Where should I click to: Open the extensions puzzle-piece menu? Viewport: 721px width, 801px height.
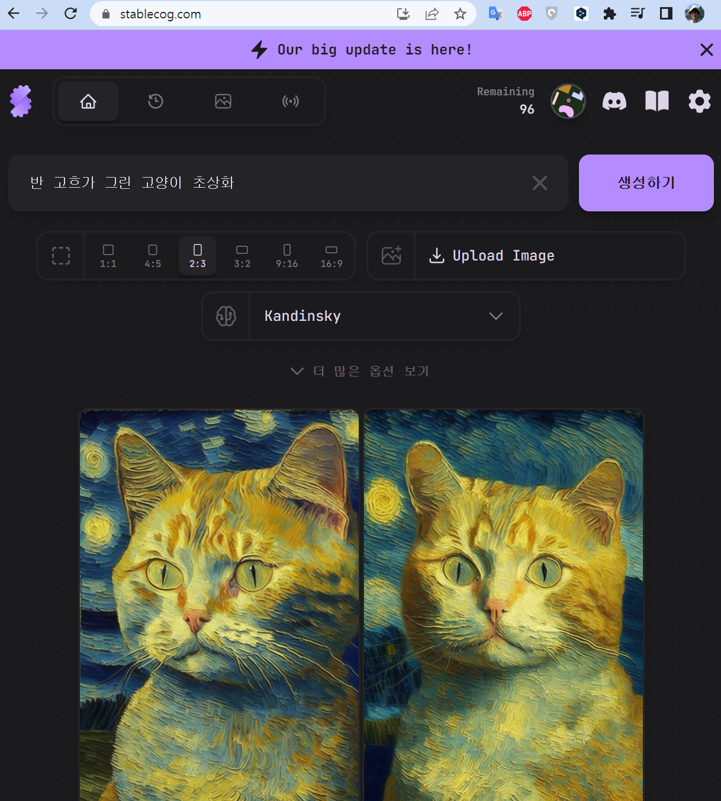[x=610, y=14]
